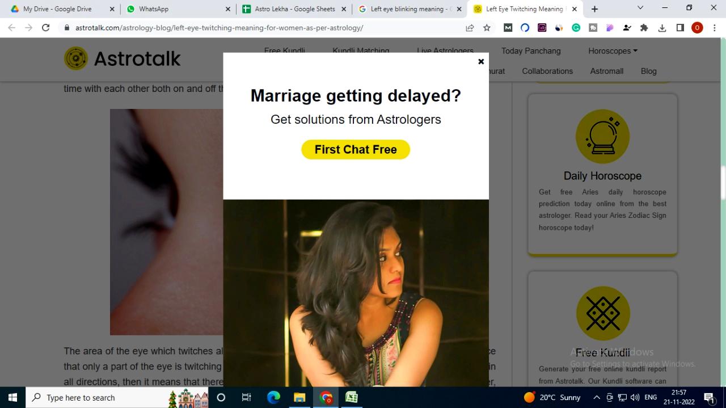Open the volume speaker tray icon
This screenshot has width=726, height=408.
635,397
